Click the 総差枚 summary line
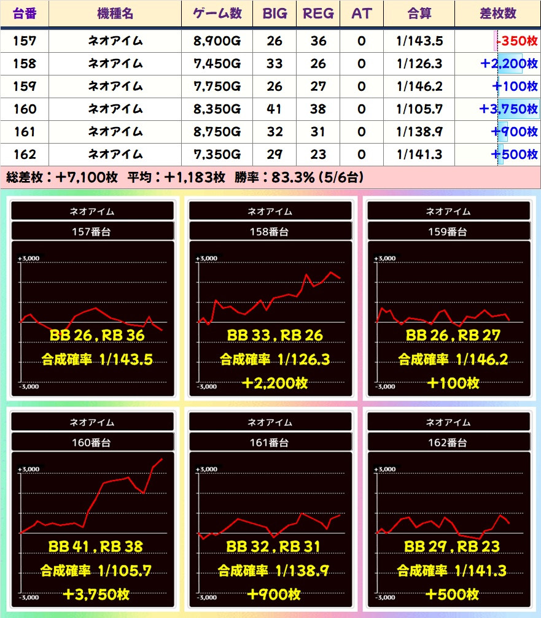 (x=184, y=177)
